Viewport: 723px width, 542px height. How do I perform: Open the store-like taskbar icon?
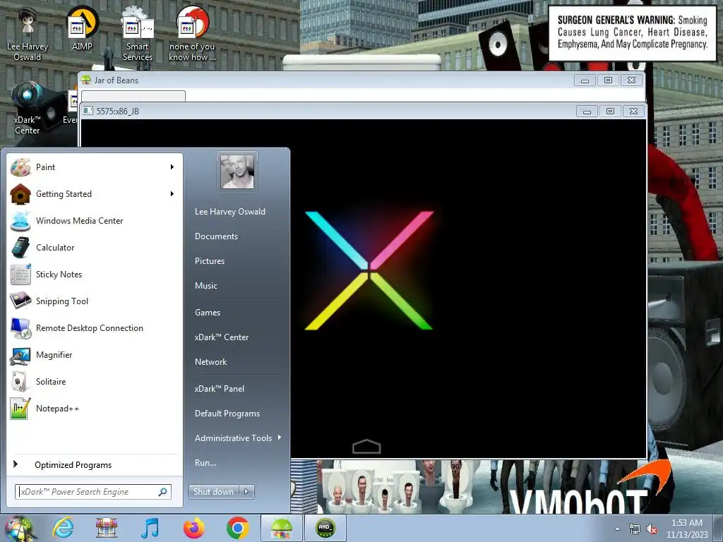(107, 528)
